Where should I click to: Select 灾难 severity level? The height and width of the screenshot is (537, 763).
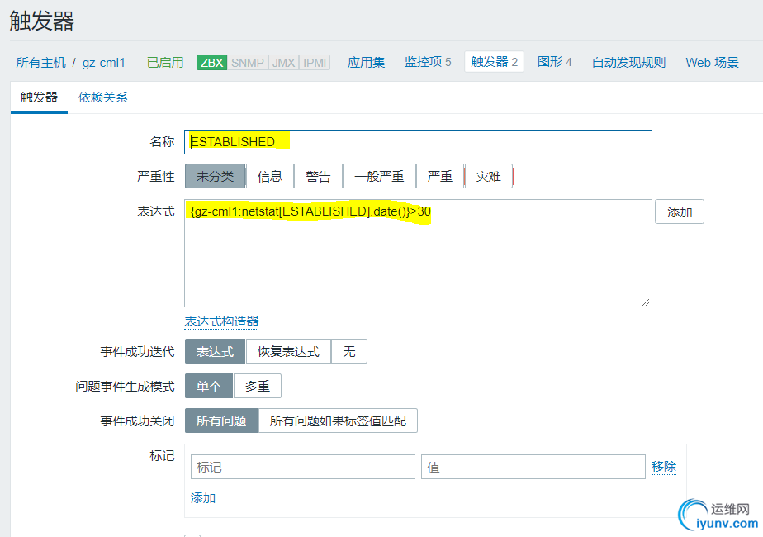(489, 176)
